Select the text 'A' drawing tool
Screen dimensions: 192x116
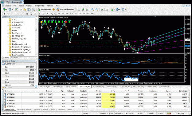(35, 14)
